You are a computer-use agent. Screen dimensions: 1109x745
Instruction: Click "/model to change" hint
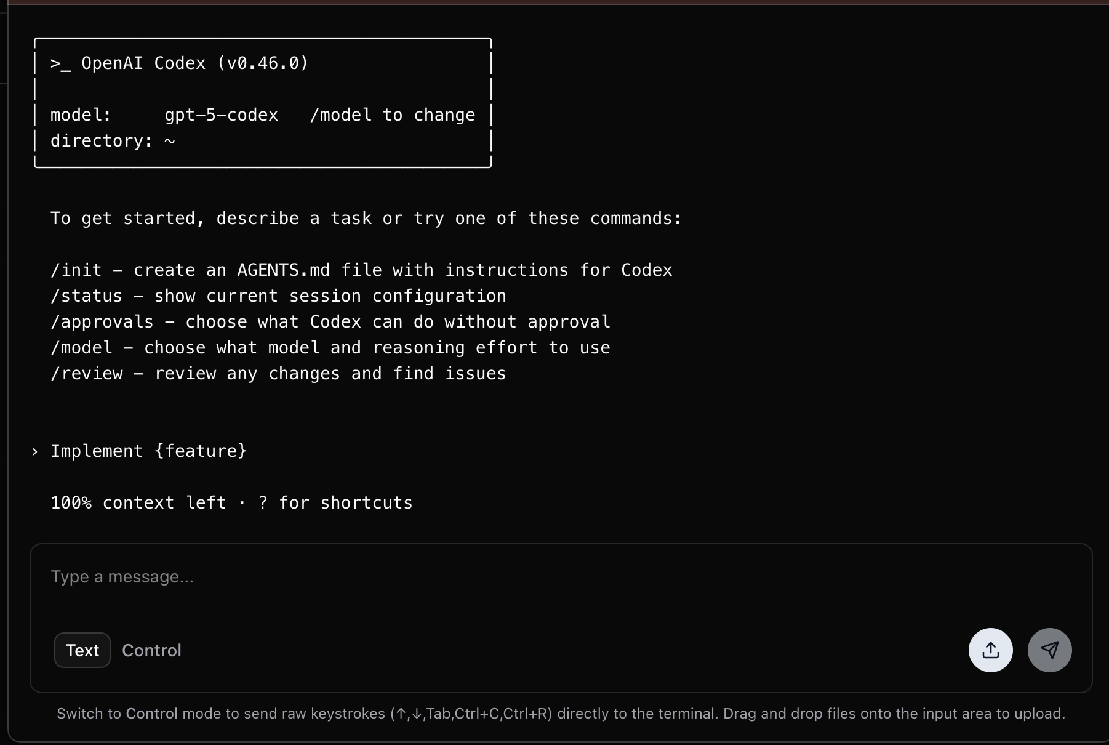(x=393, y=115)
